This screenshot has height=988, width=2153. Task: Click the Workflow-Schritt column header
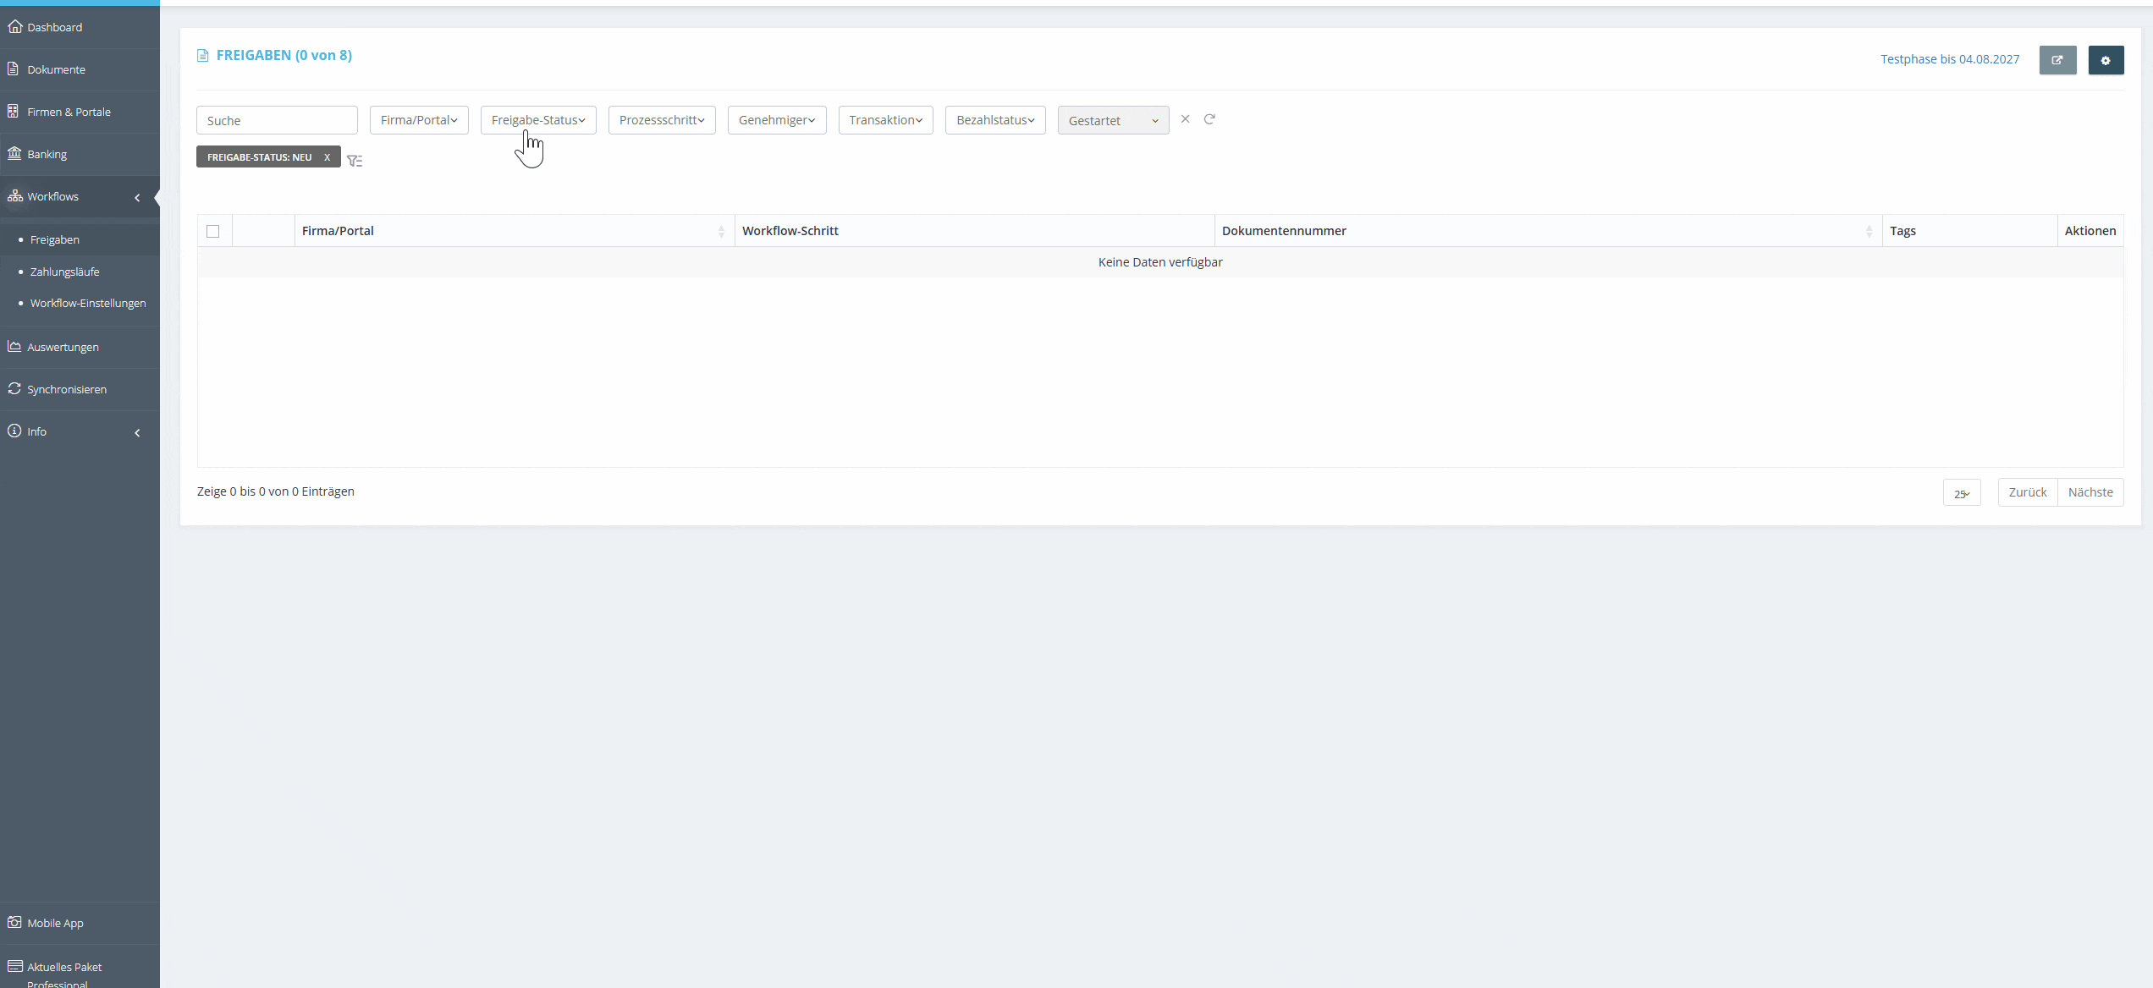pyautogui.click(x=974, y=231)
